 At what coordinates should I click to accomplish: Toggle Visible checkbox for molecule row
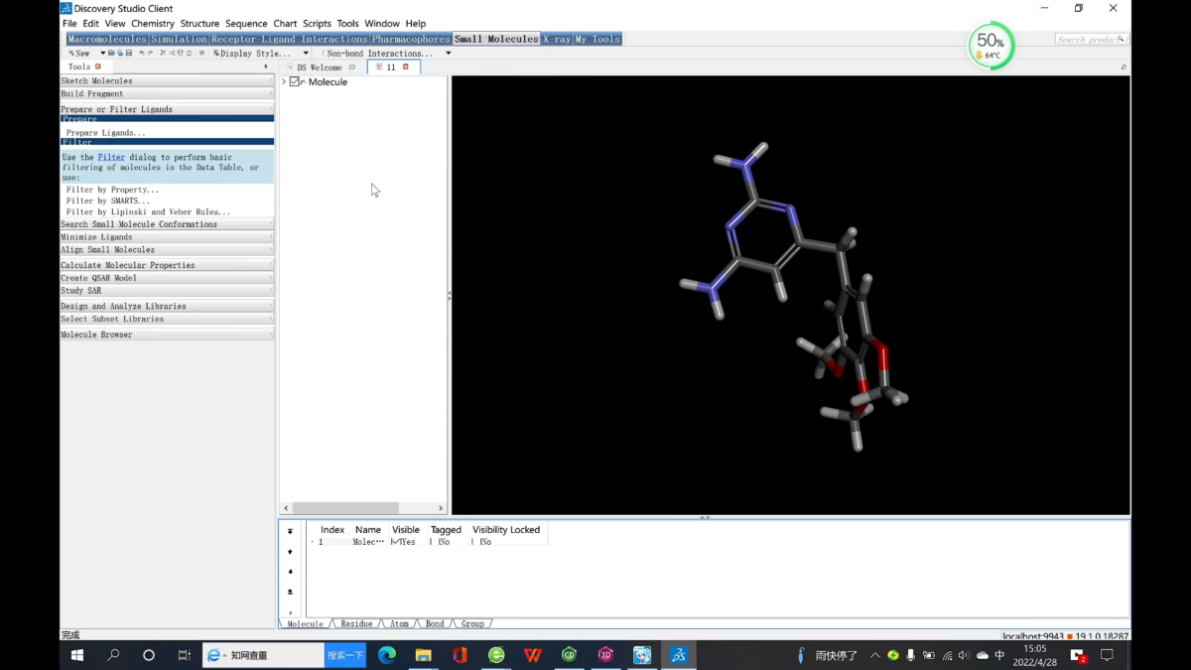(x=394, y=542)
